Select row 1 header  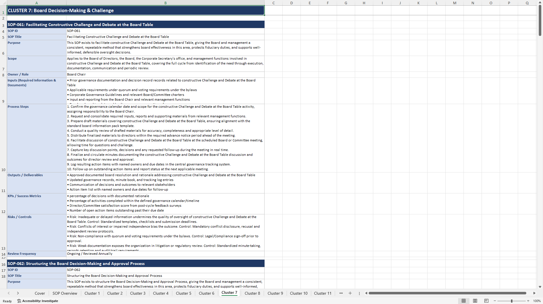click(x=3, y=10)
